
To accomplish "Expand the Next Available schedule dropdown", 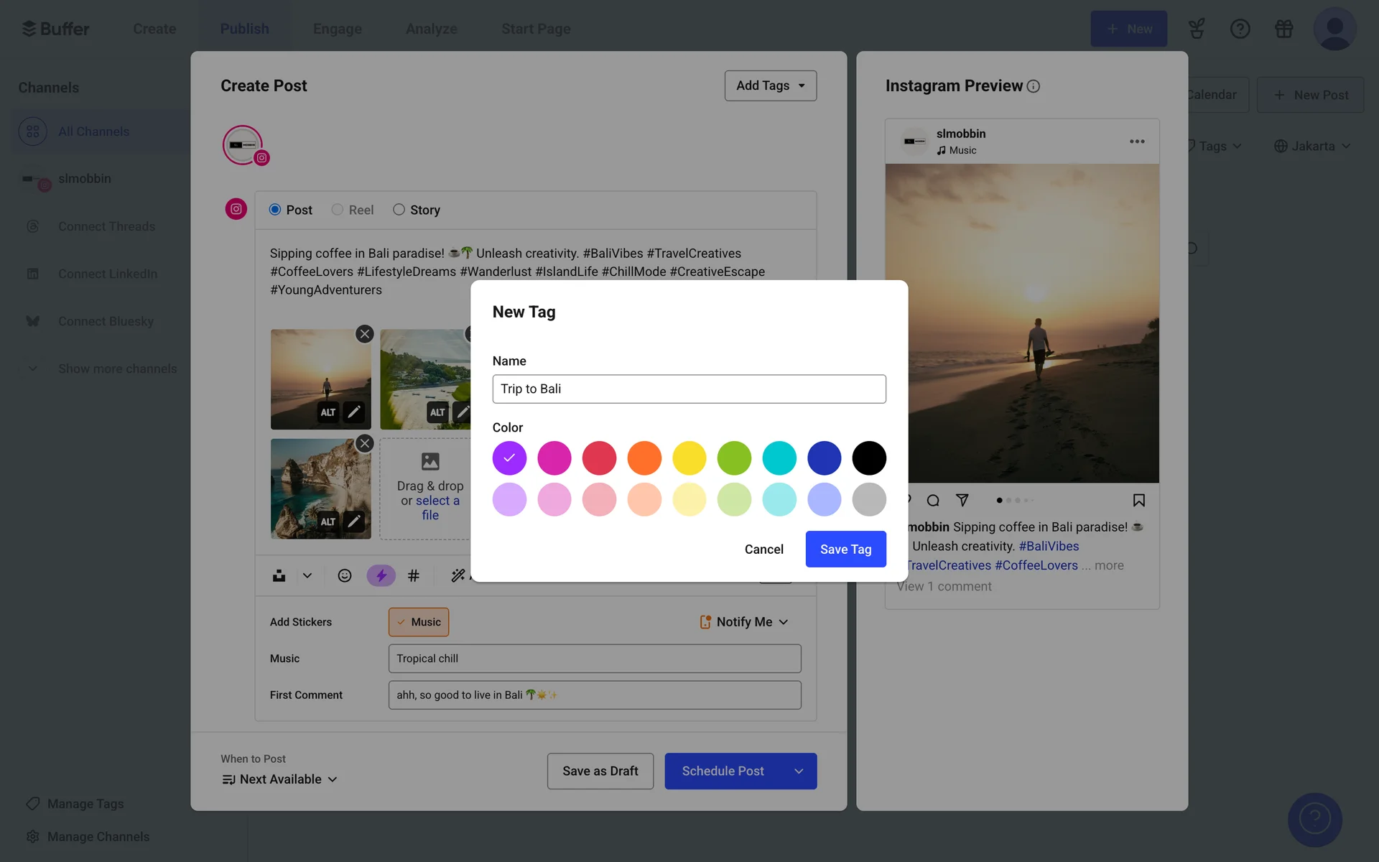I will (280, 779).
